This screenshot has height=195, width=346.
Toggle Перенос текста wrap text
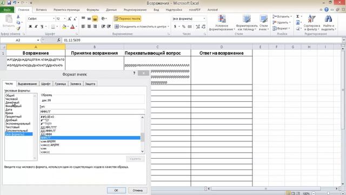[x=128, y=19]
